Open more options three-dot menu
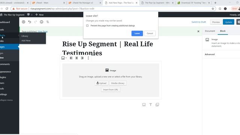 point(88,58)
